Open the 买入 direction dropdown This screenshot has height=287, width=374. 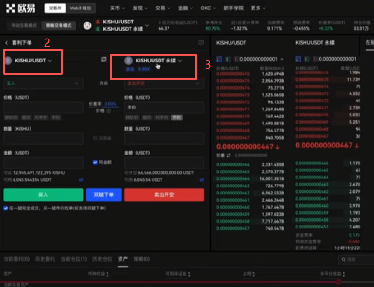pyautogui.click(x=43, y=84)
